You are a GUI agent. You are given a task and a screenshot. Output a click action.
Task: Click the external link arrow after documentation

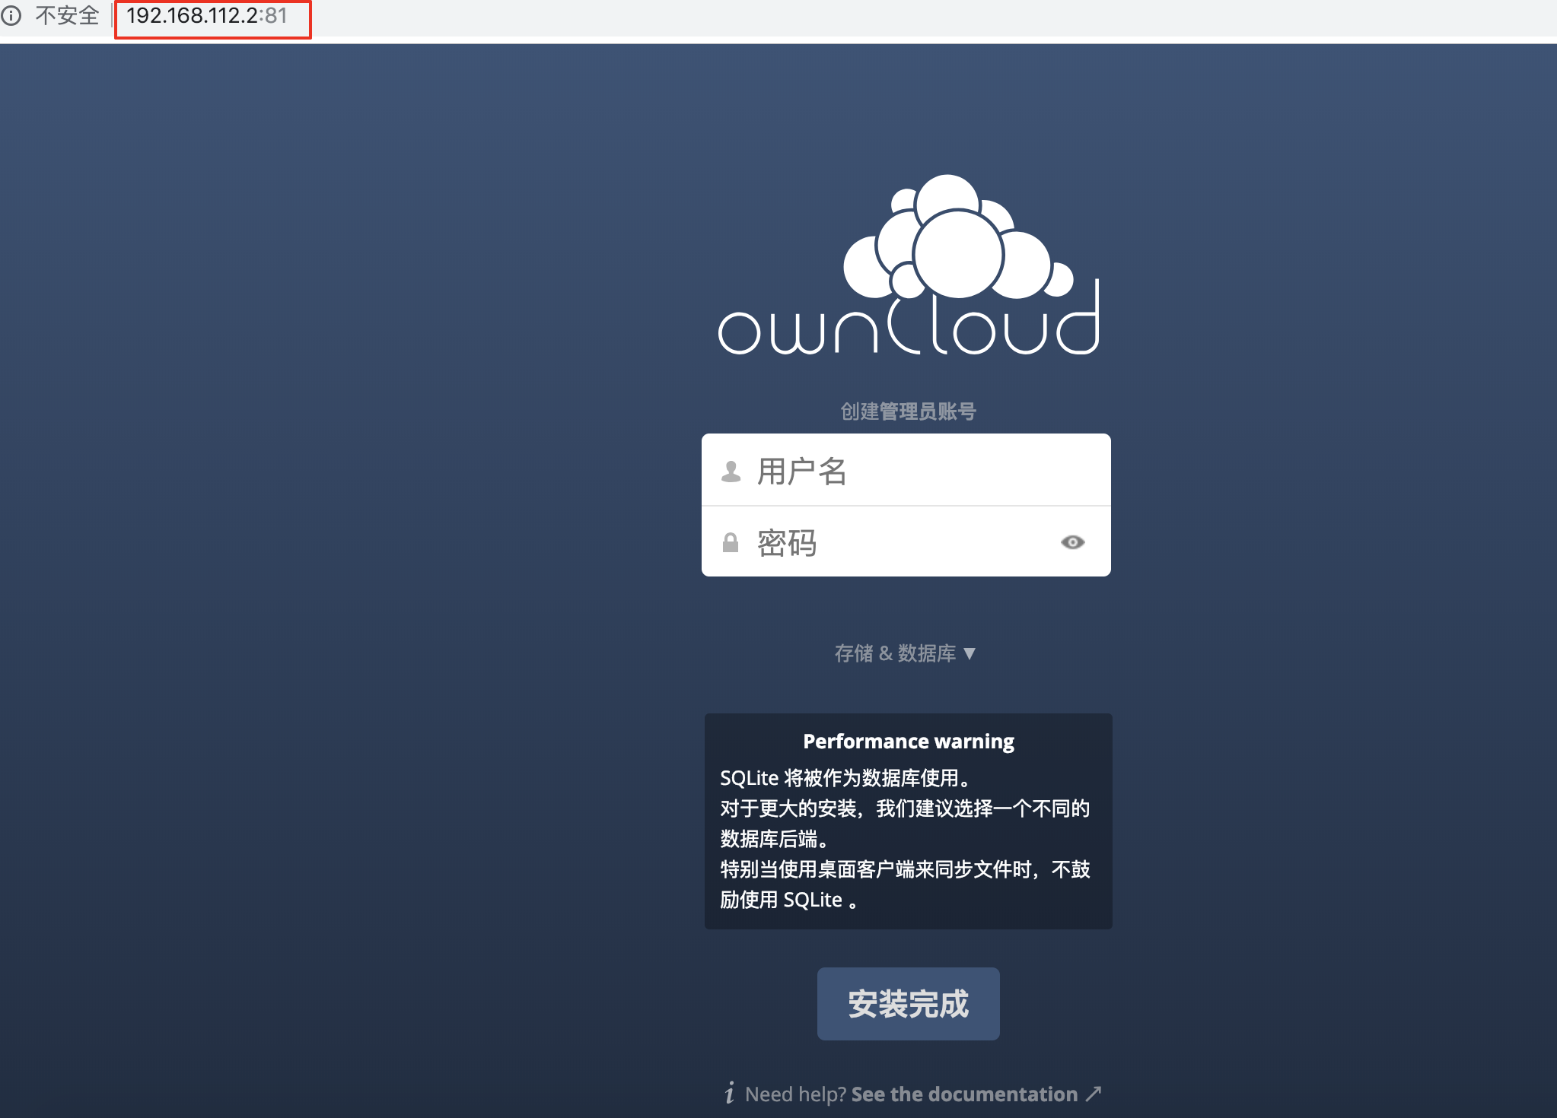pyautogui.click(x=1094, y=1093)
